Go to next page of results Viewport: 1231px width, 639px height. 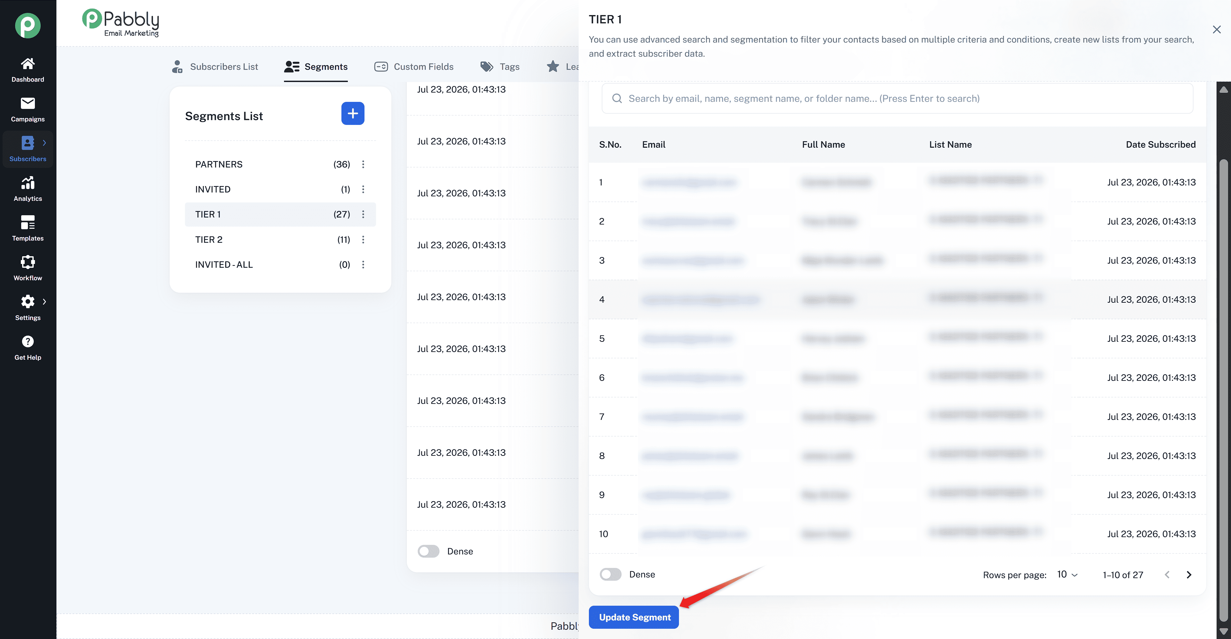click(x=1189, y=575)
